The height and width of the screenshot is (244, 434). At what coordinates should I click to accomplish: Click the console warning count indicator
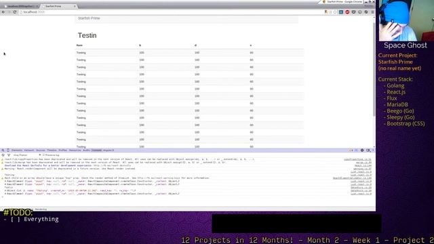point(351,150)
